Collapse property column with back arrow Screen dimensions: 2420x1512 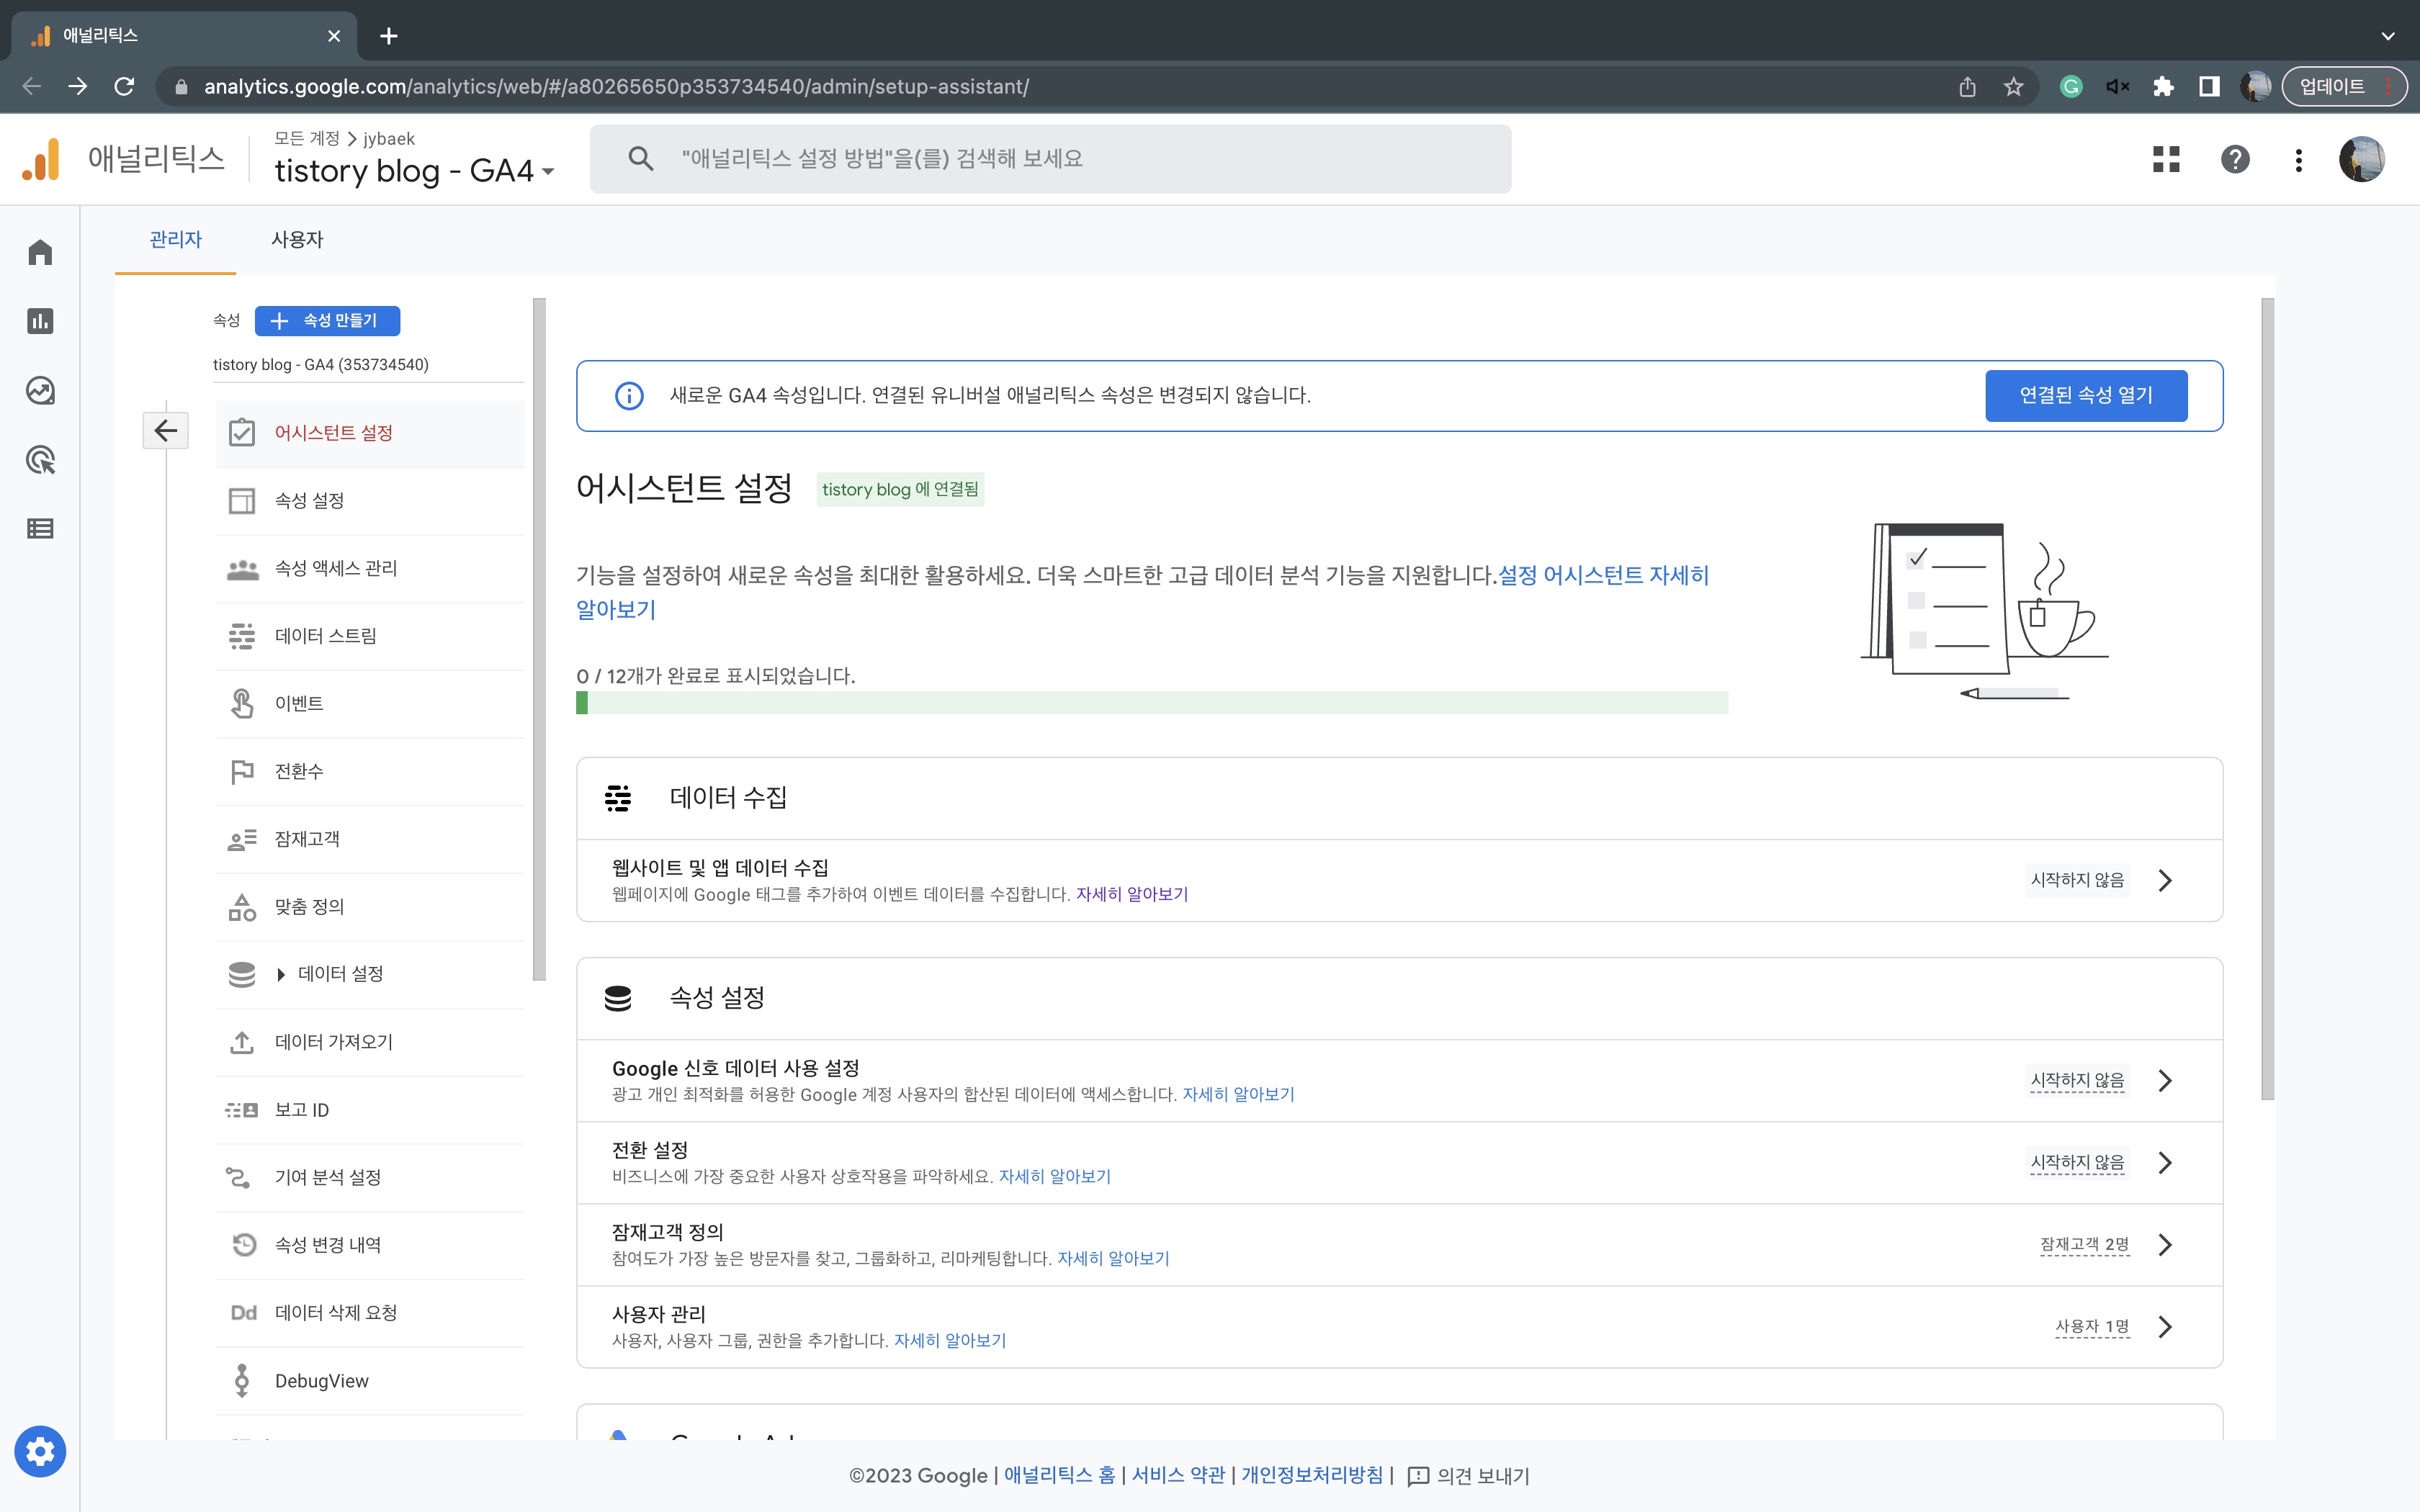tap(165, 431)
